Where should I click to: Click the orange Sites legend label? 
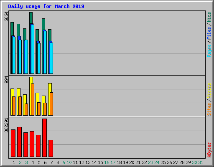click(209, 109)
